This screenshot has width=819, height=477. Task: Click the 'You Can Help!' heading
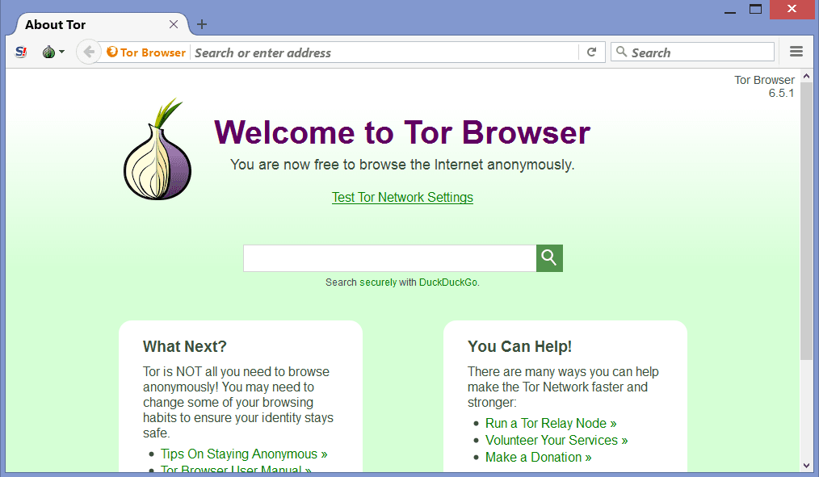pos(519,346)
